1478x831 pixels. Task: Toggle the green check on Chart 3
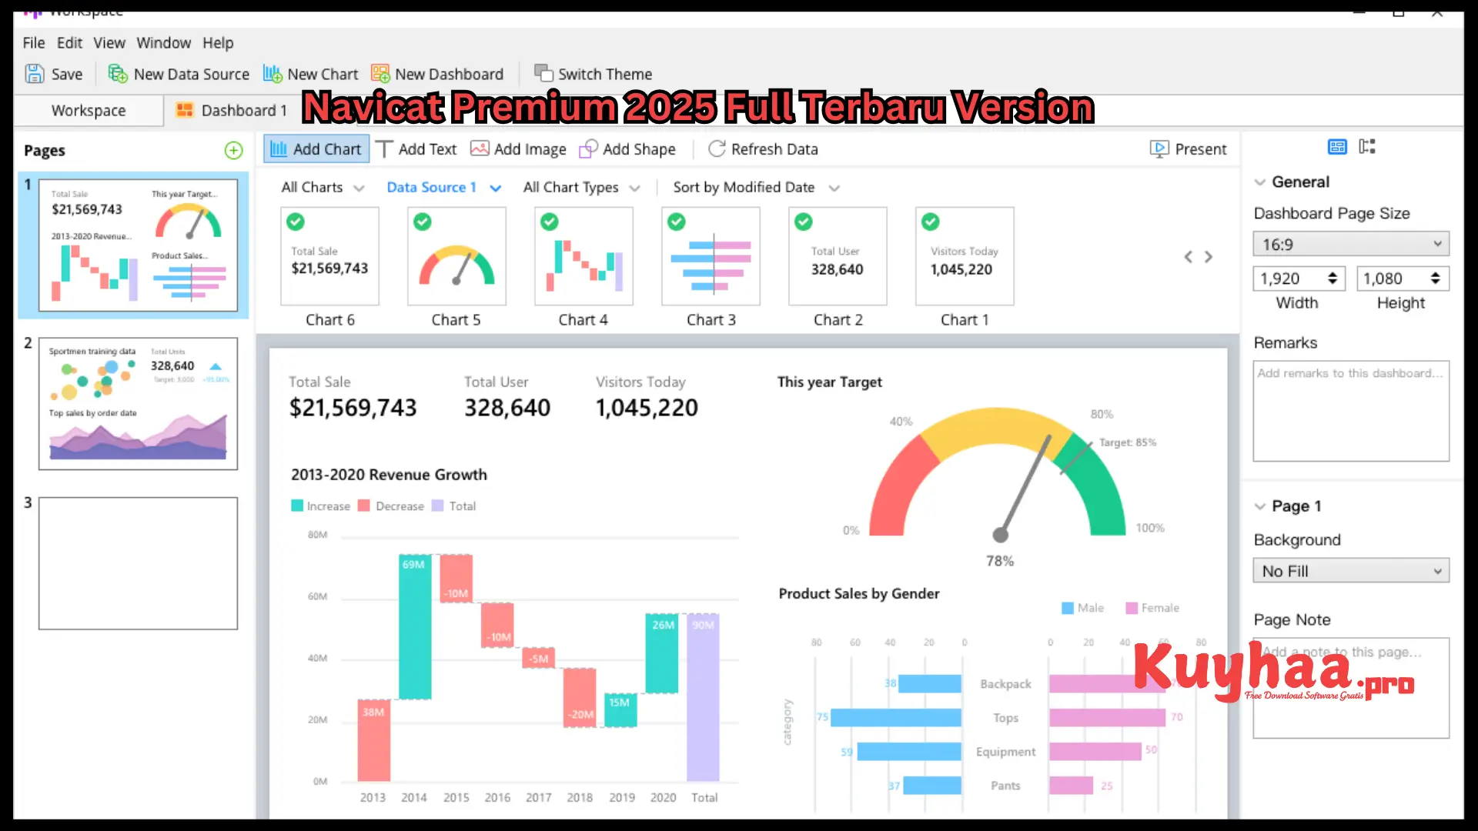click(x=676, y=222)
